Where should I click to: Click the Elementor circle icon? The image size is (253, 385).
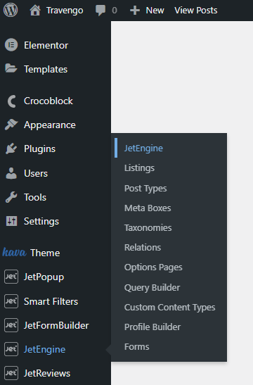[x=11, y=45]
